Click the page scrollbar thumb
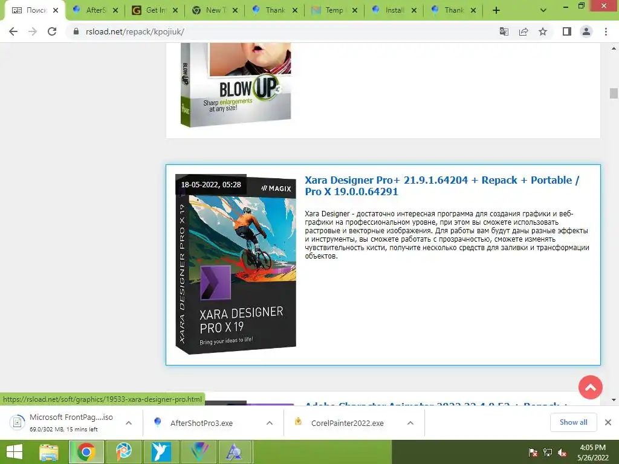Image resolution: width=619 pixels, height=464 pixels. 614,93
